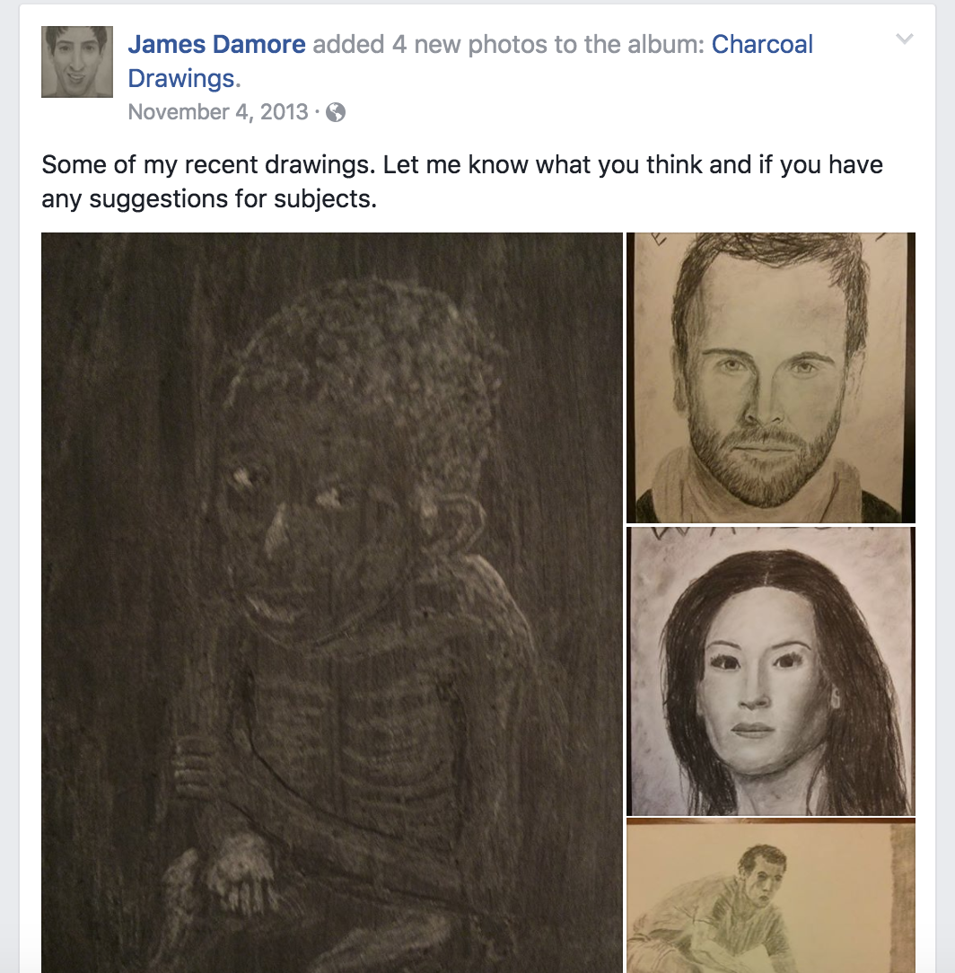This screenshot has width=955, height=973.
Task: View the large dark charcoal child drawing
Action: point(332,602)
